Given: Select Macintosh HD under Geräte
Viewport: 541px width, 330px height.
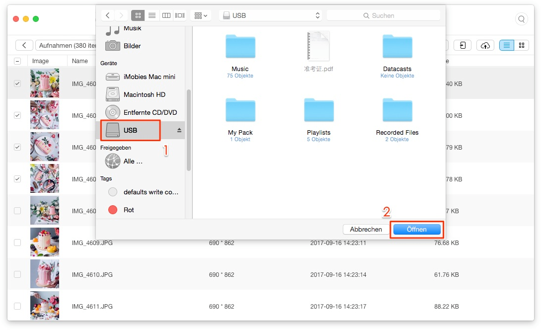Looking at the screenshot, I should [144, 94].
